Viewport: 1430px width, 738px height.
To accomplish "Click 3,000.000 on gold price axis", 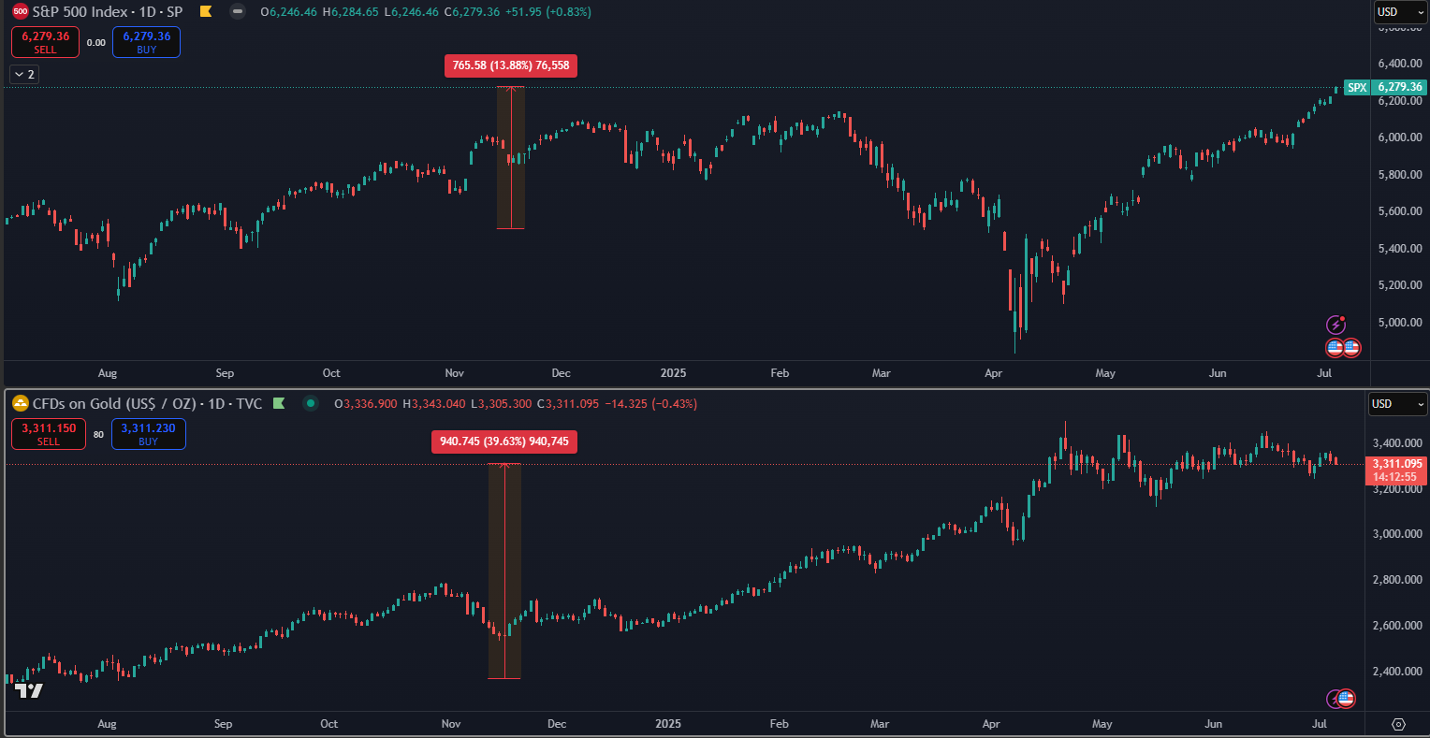I will pos(1397,534).
